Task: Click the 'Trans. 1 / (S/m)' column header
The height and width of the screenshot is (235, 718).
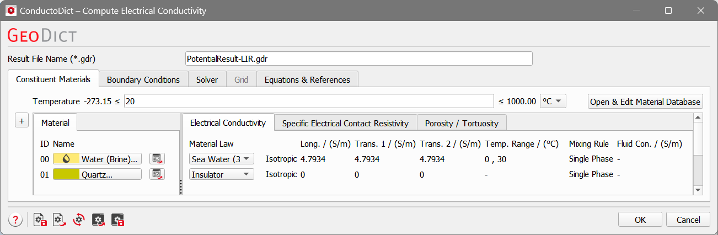Action: [x=385, y=144]
